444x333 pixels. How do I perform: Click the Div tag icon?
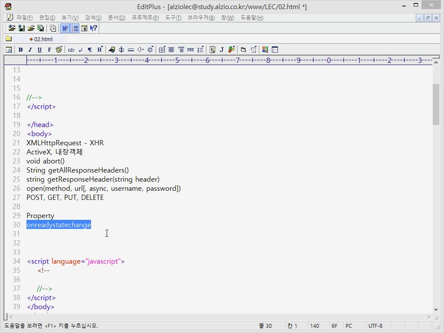tap(243, 49)
